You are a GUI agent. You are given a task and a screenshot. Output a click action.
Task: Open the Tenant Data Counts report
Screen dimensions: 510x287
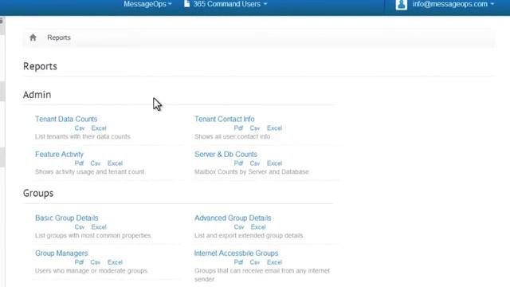tap(66, 119)
